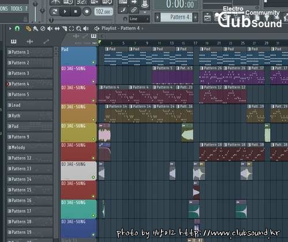Click the picker panel vertical scrollbar

56,143
